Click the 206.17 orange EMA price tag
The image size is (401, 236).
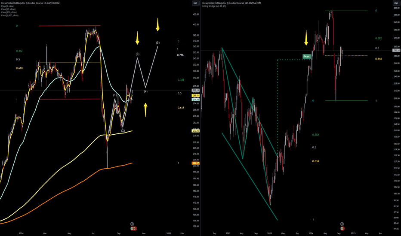pos(196,163)
